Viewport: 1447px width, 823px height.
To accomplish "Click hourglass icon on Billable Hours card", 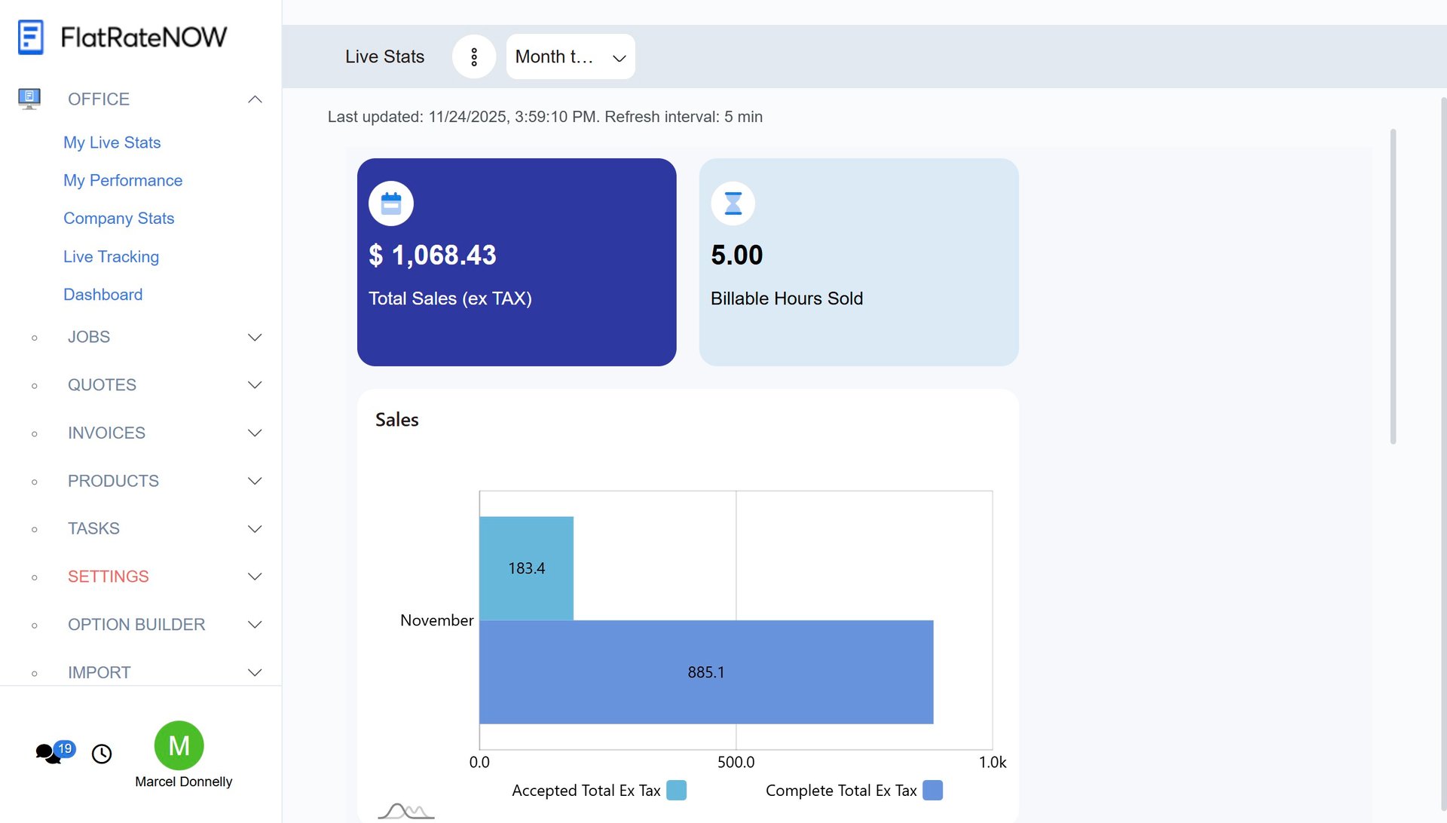I will coord(733,203).
